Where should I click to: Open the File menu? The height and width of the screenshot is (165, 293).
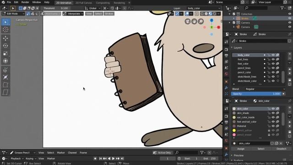click(9, 2)
